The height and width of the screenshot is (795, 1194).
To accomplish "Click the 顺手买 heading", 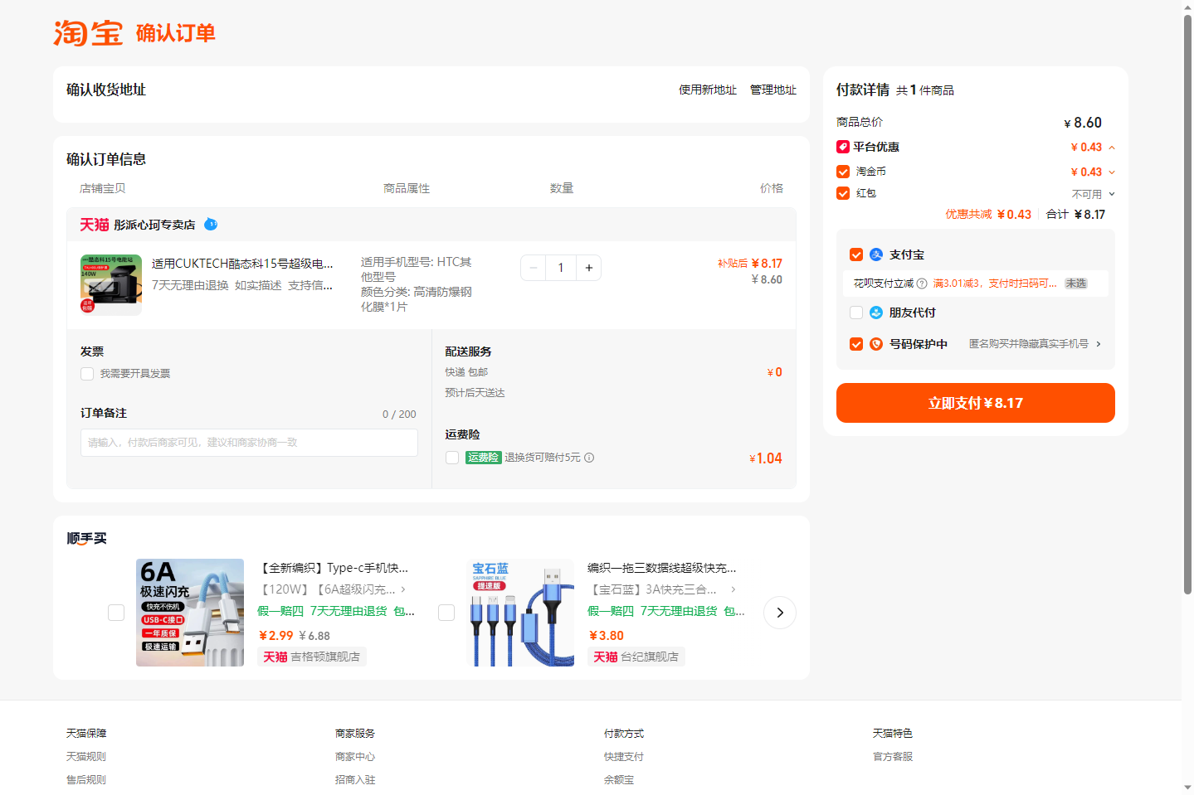I will (x=87, y=539).
